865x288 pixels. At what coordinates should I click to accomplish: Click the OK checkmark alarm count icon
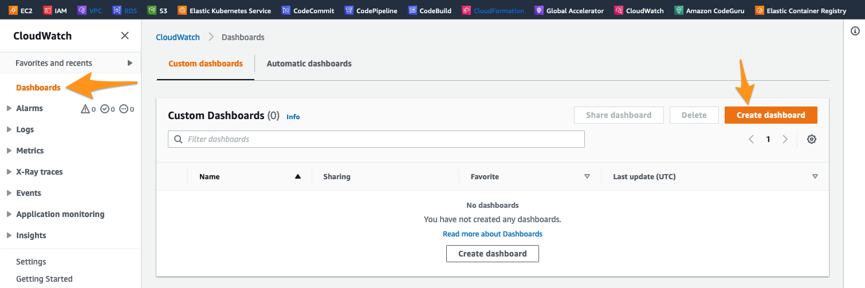(104, 109)
